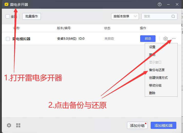Click the 版本/编号 column header

(x=64, y=28)
